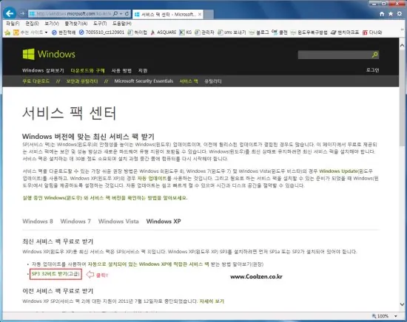Select the Windows 7 tab
This screenshot has width=407, height=322.
(75, 222)
